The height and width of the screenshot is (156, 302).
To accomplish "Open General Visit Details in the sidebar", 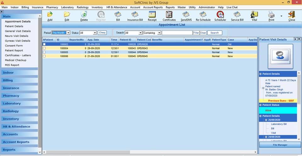I will click(18, 31).
